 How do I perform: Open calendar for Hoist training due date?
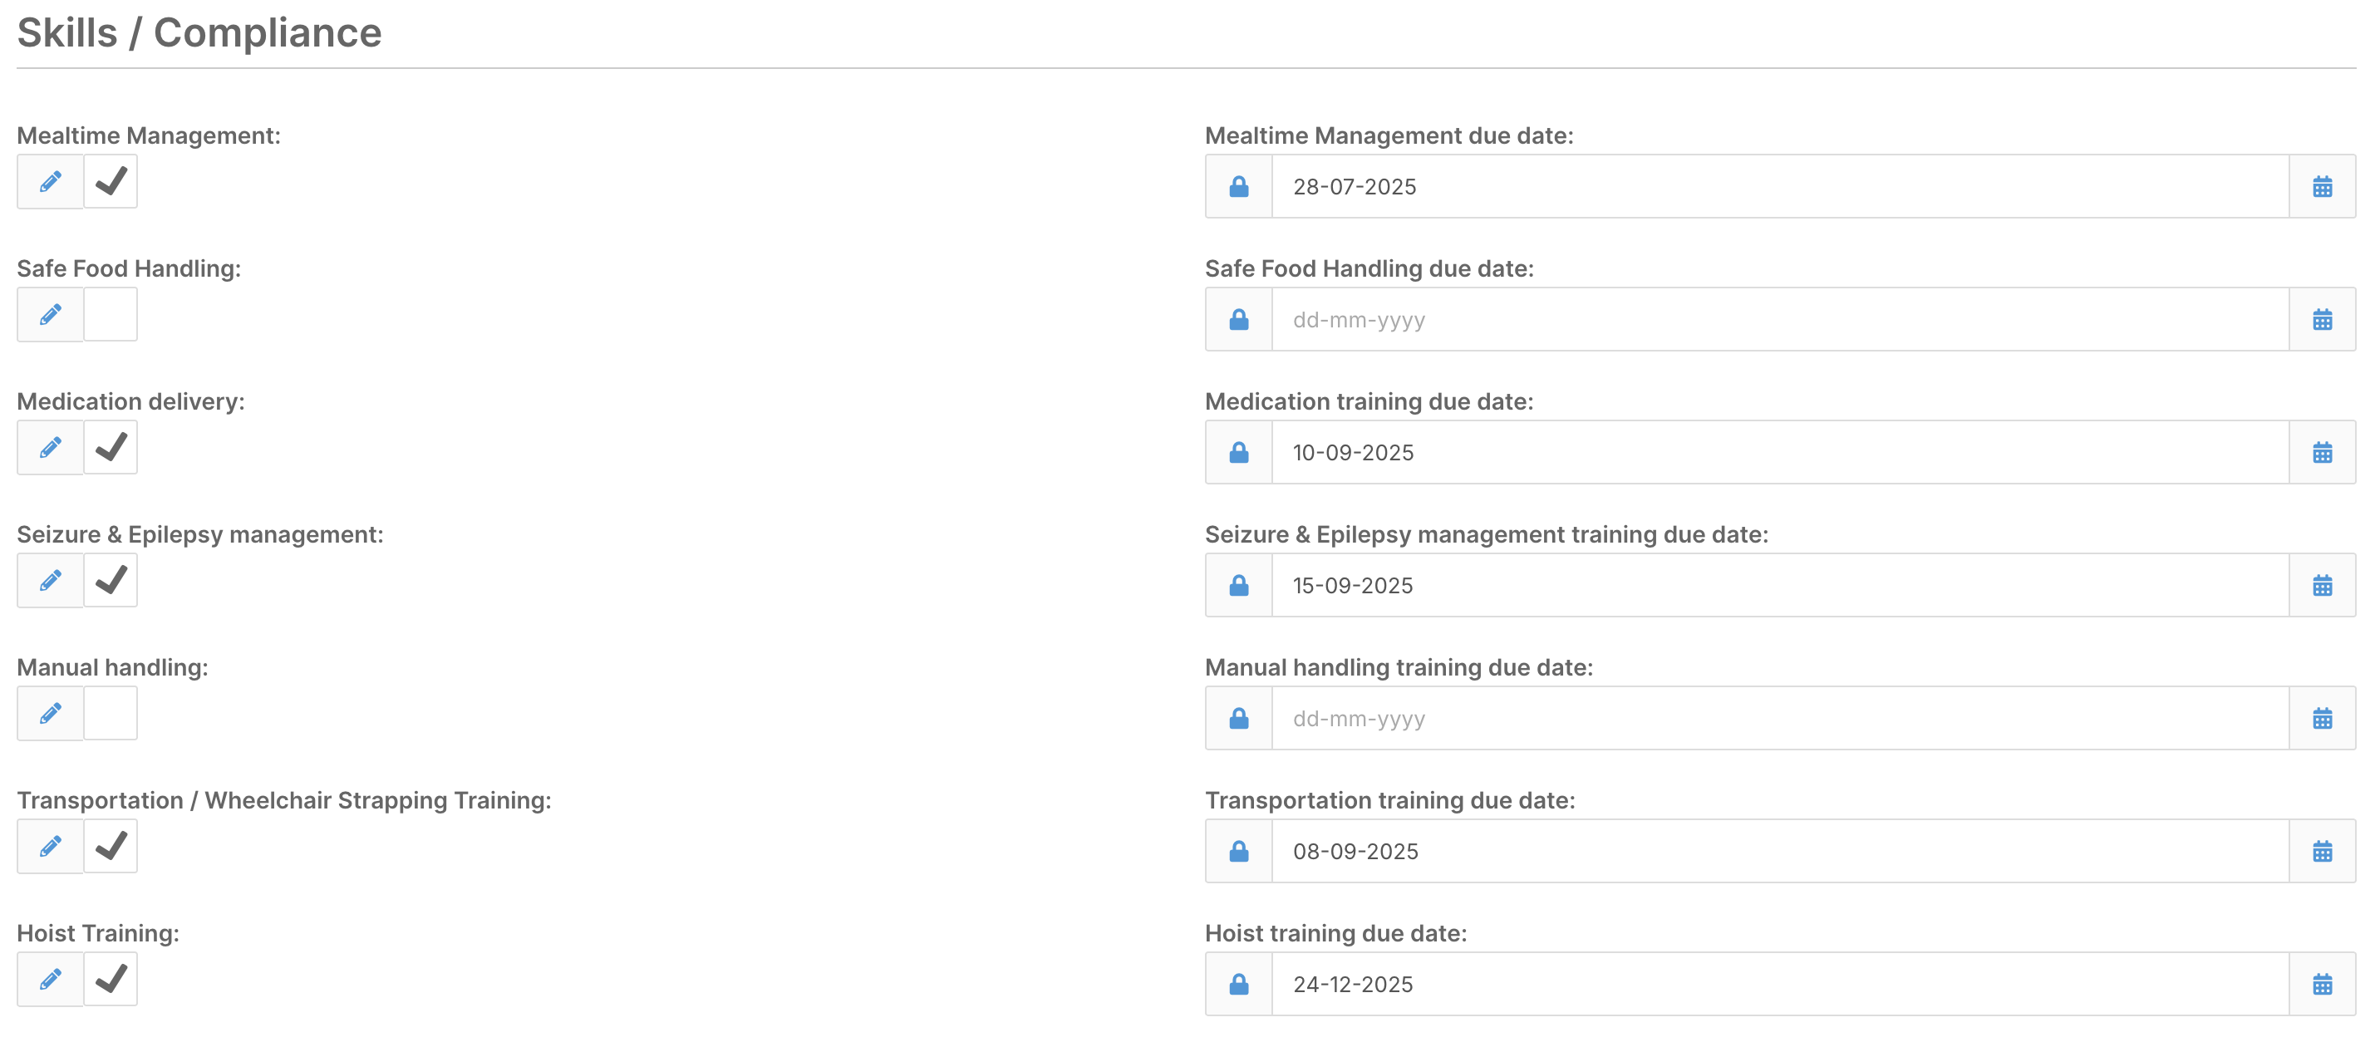click(2322, 983)
